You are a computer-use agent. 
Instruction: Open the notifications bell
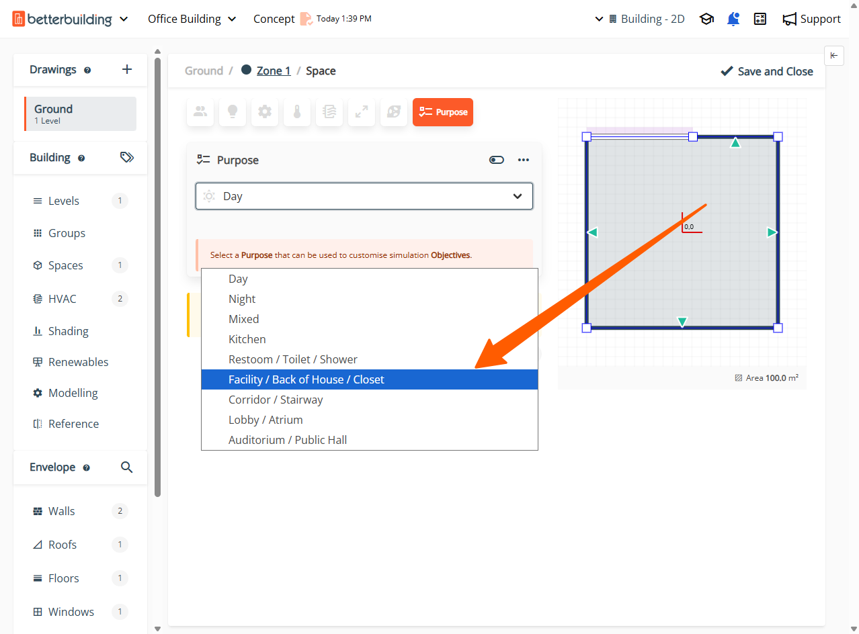tap(733, 19)
